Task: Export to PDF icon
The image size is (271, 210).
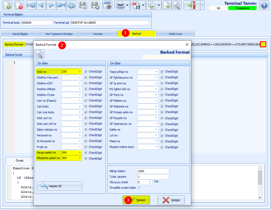Action: coord(136,5)
